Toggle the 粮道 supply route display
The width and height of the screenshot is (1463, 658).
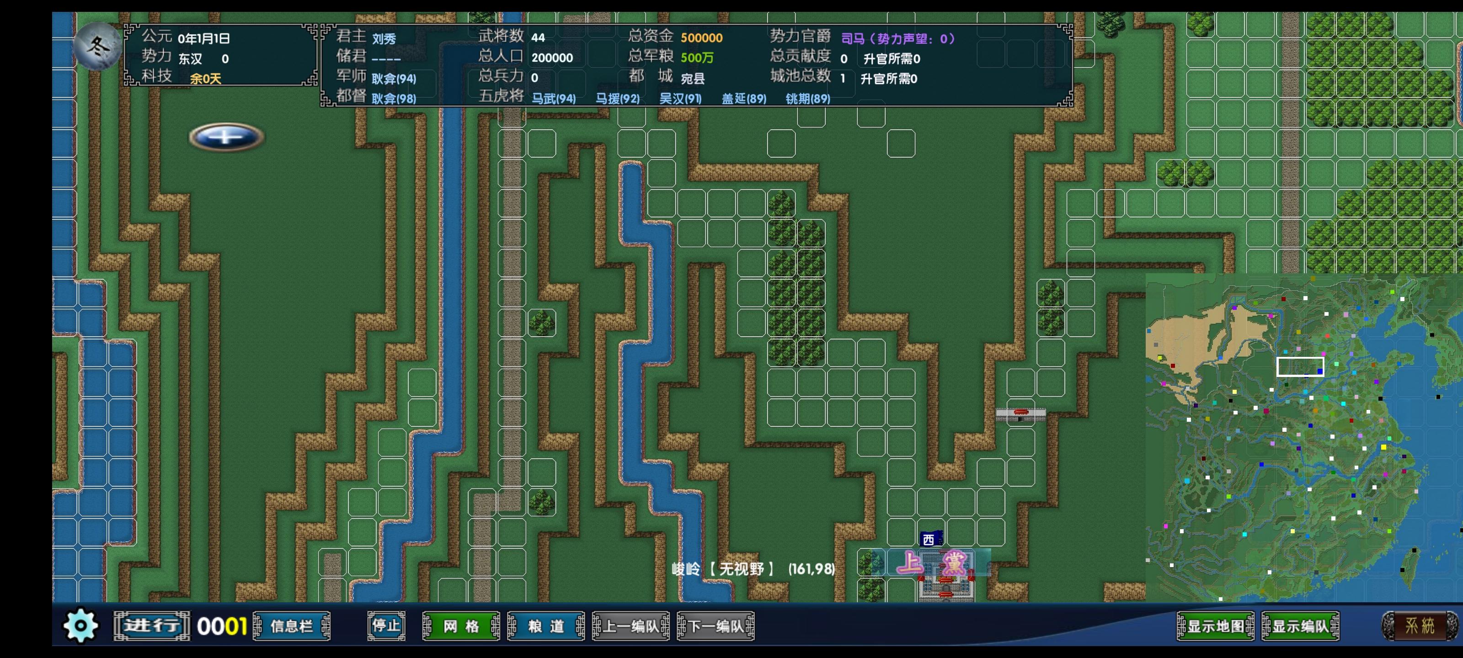546,626
